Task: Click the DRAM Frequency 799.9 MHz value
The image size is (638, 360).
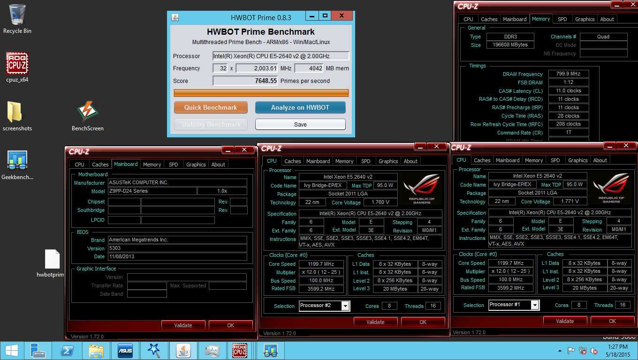Action: pos(568,74)
